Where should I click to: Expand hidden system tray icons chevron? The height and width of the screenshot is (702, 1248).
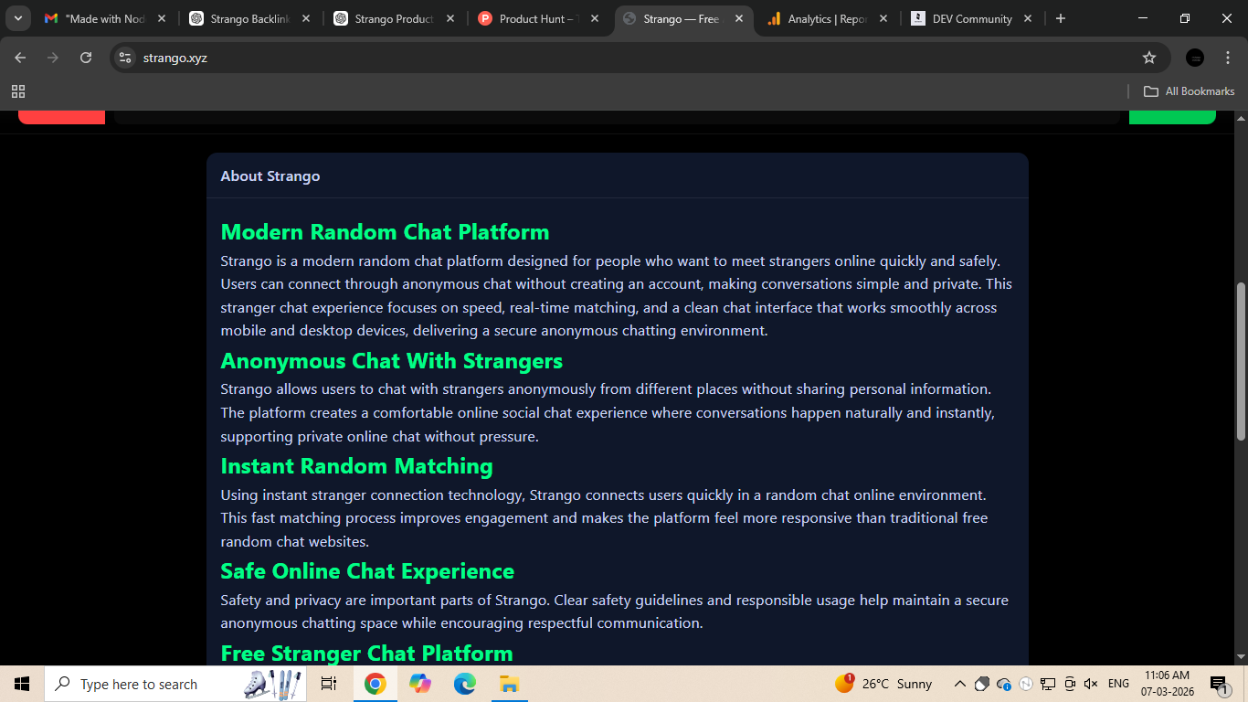pos(960,684)
